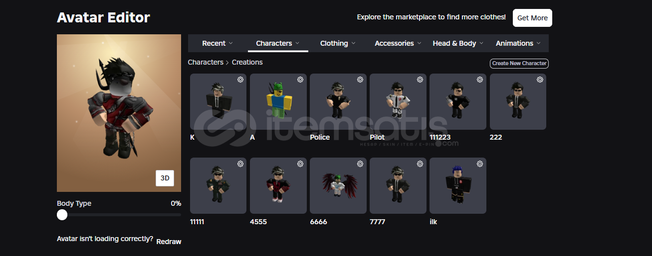Open settings gear on character 11111
Viewport: 652px width, 256px height.
tap(240, 164)
